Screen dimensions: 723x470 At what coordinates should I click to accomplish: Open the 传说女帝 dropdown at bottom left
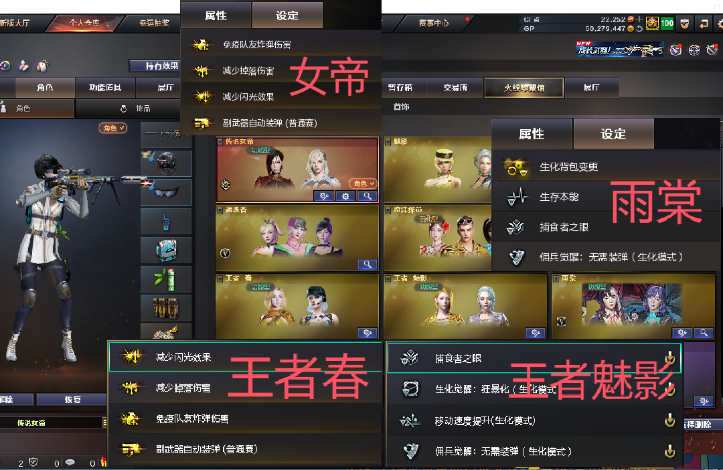[x=53, y=422]
